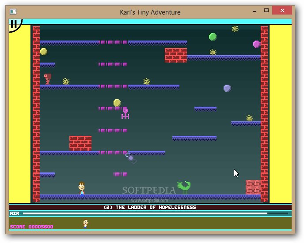The image size is (304, 243).
Task: Click the SCORE 00005600 readout
Action: coord(32,227)
